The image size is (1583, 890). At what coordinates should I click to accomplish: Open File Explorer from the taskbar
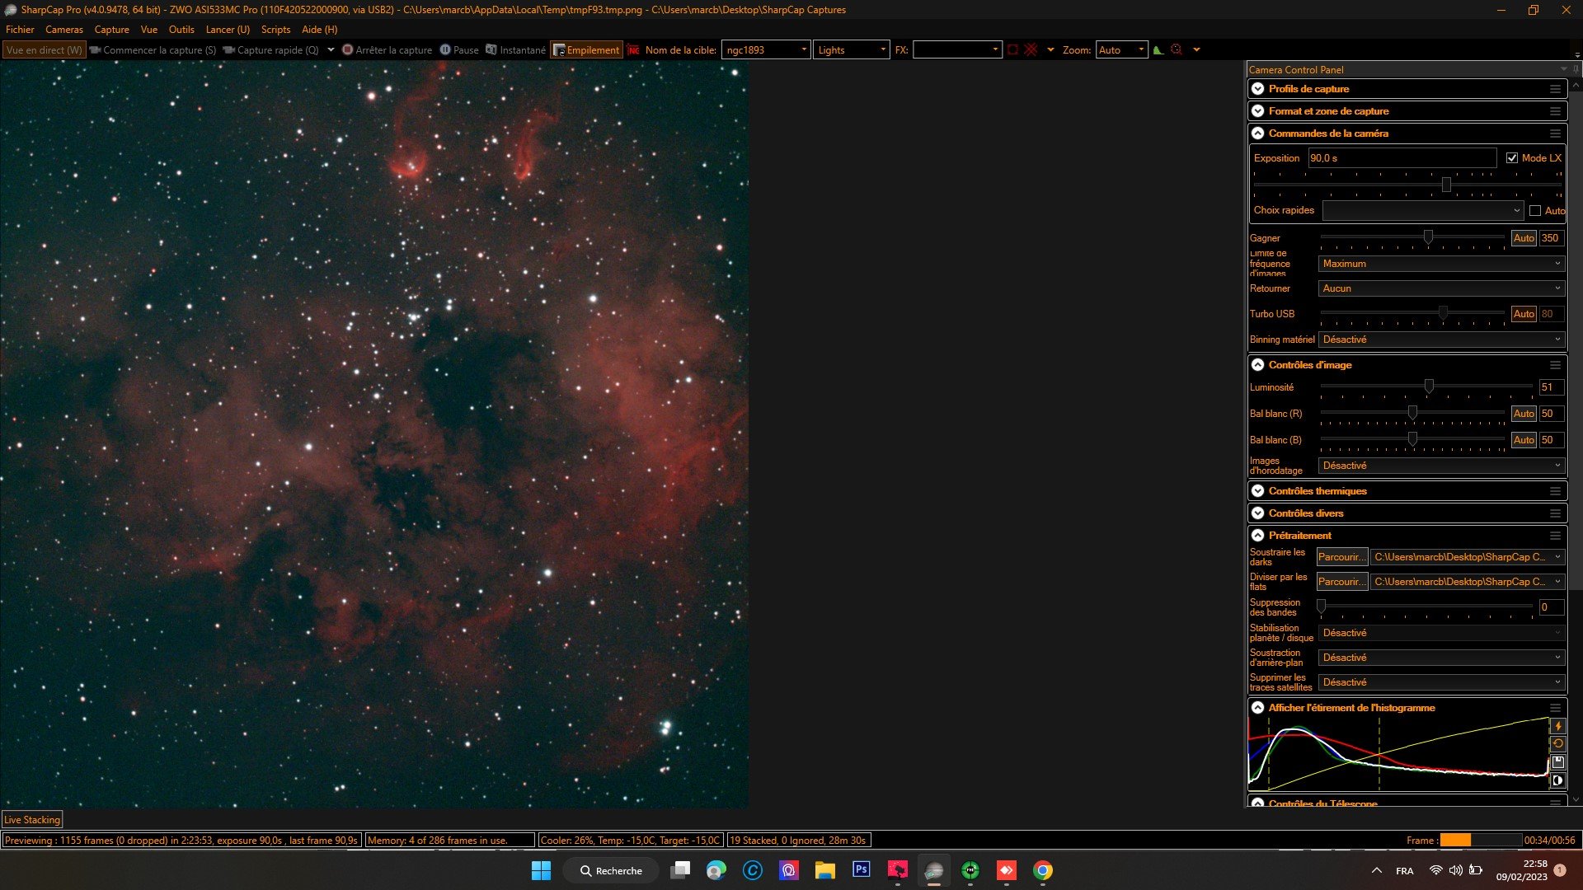click(825, 870)
